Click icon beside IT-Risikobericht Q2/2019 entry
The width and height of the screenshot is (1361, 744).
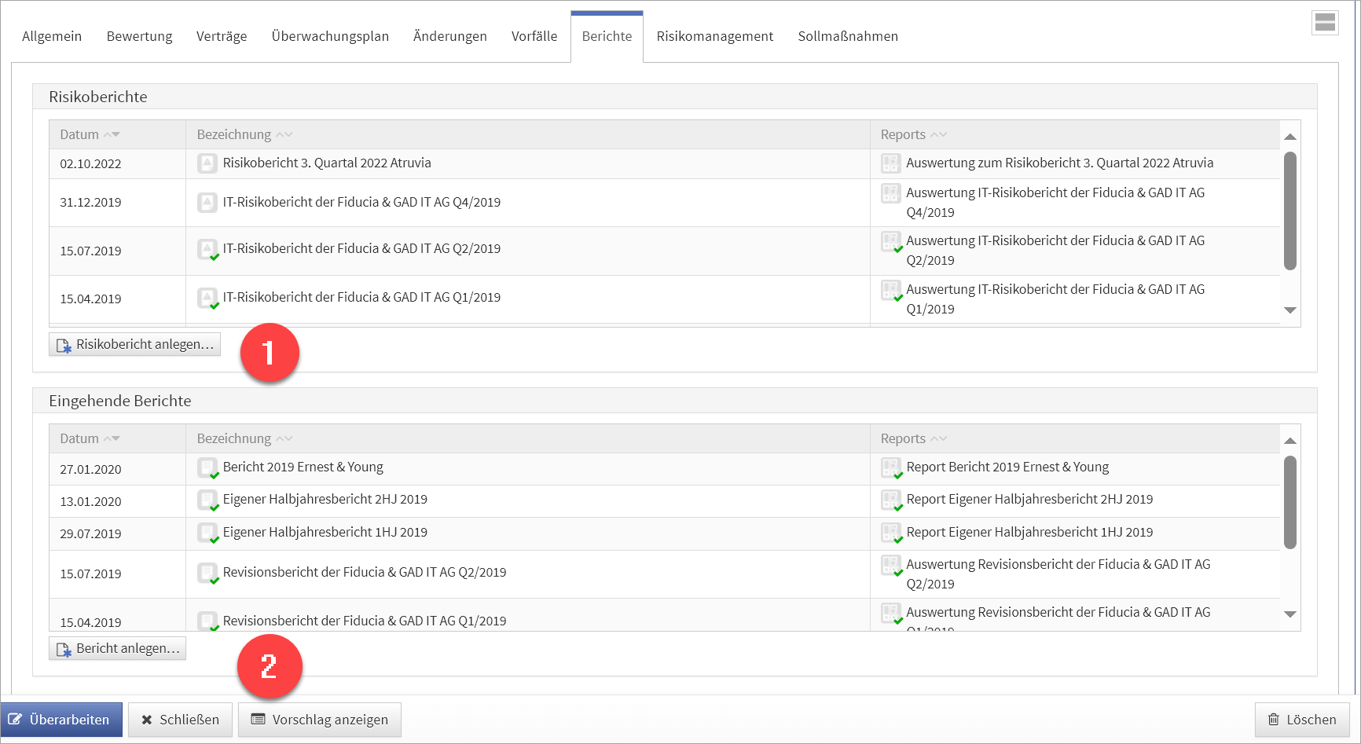pyautogui.click(x=207, y=250)
